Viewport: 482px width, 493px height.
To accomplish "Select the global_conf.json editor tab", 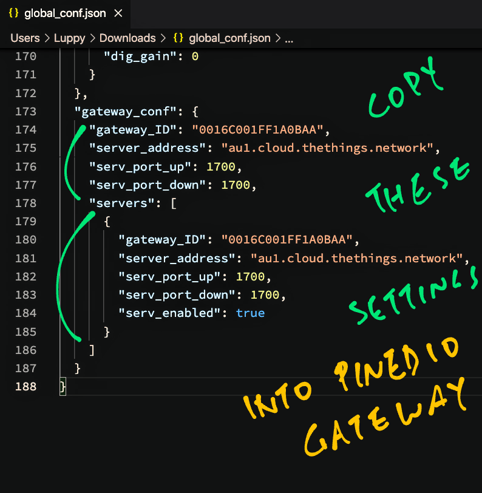I will click(66, 13).
